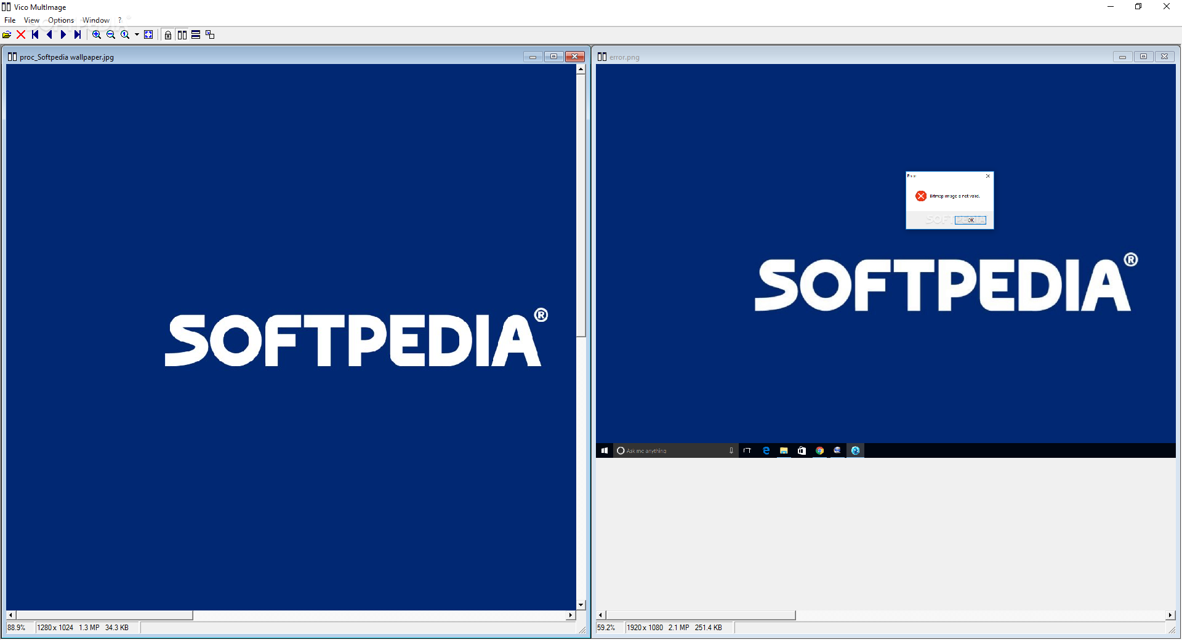Click the 1.3 MP megapixel status text
Image resolution: width=1182 pixels, height=640 pixels.
click(x=89, y=628)
